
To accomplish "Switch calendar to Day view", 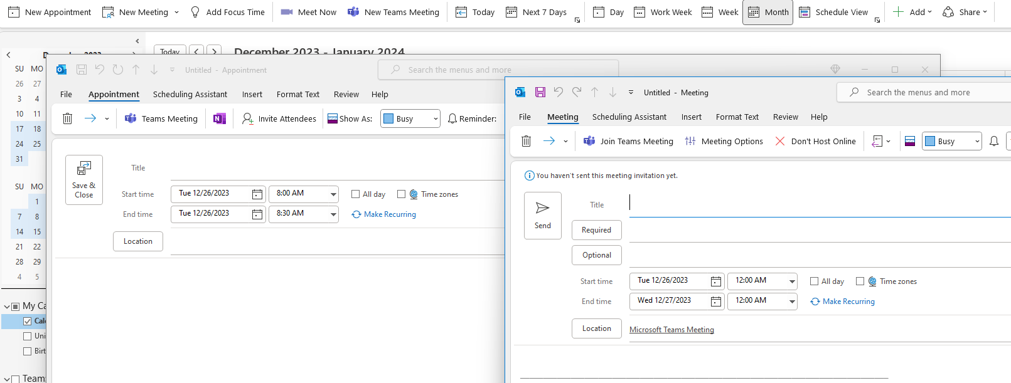I will 609,12.
